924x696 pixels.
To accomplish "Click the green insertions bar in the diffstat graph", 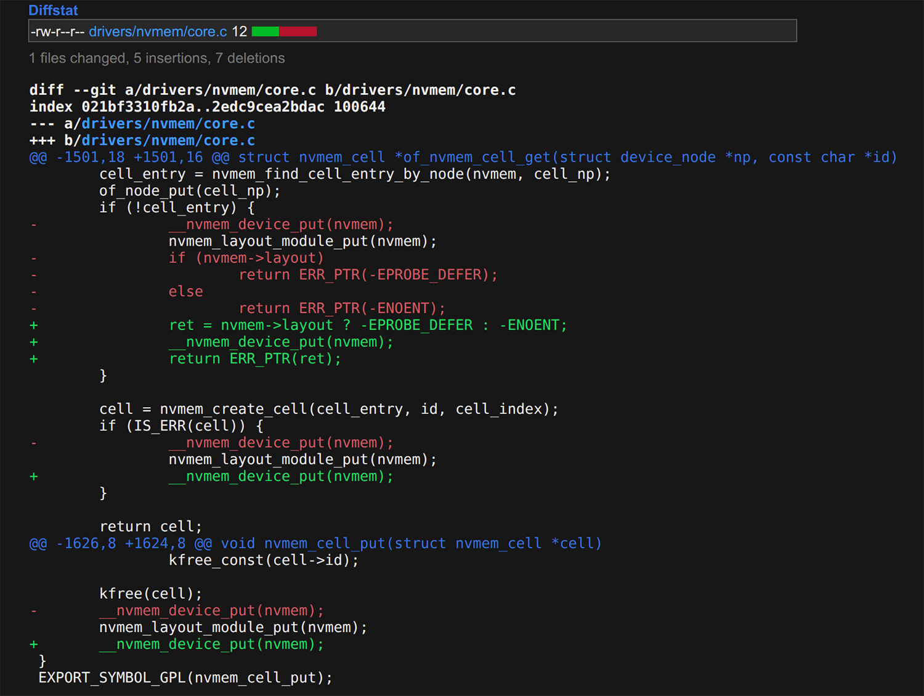I will click(x=265, y=31).
